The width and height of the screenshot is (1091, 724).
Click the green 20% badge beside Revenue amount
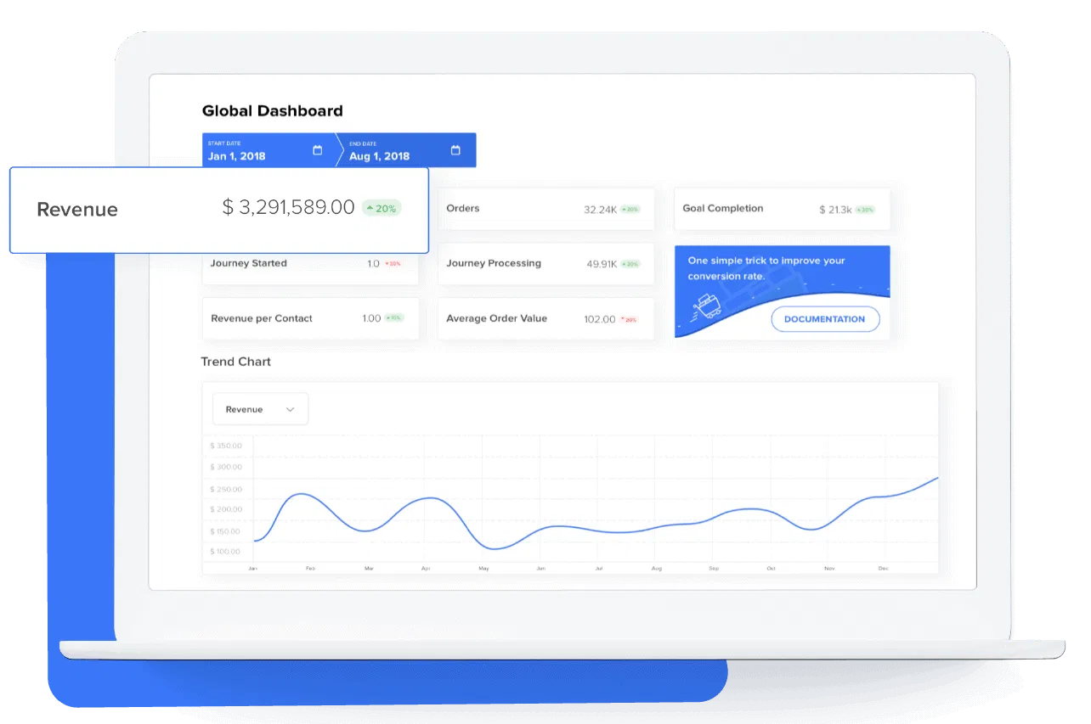[382, 208]
